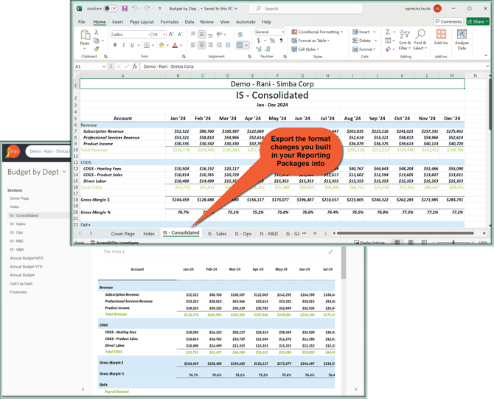Image resolution: width=494 pixels, height=399 pixels.
Task: Click the Paste icon in Clipboard group
Action: coord(85,36)
